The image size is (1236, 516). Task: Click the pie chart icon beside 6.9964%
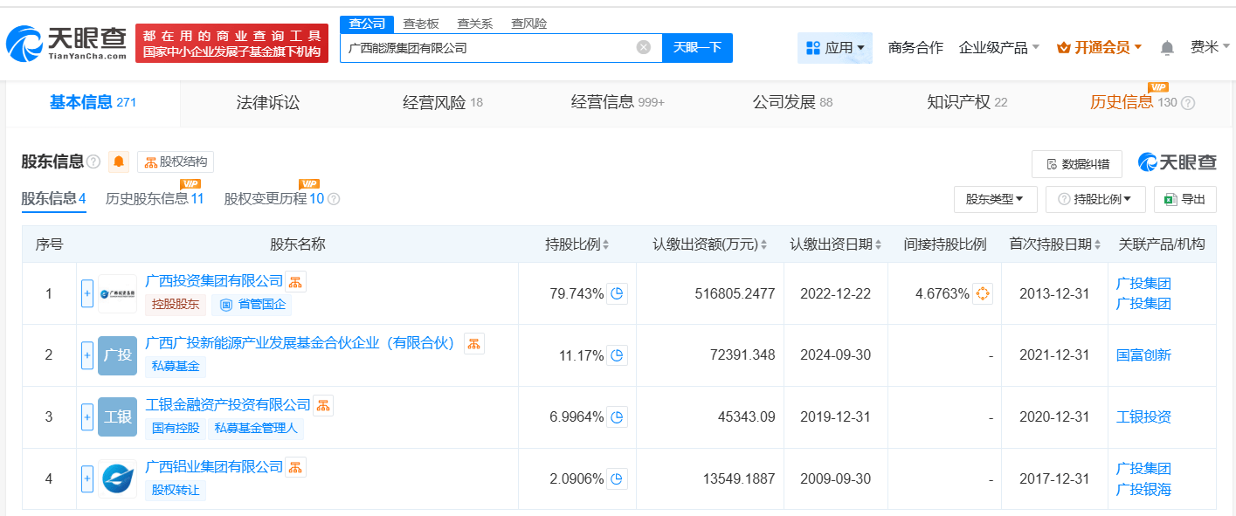click(x=618, y=417)
